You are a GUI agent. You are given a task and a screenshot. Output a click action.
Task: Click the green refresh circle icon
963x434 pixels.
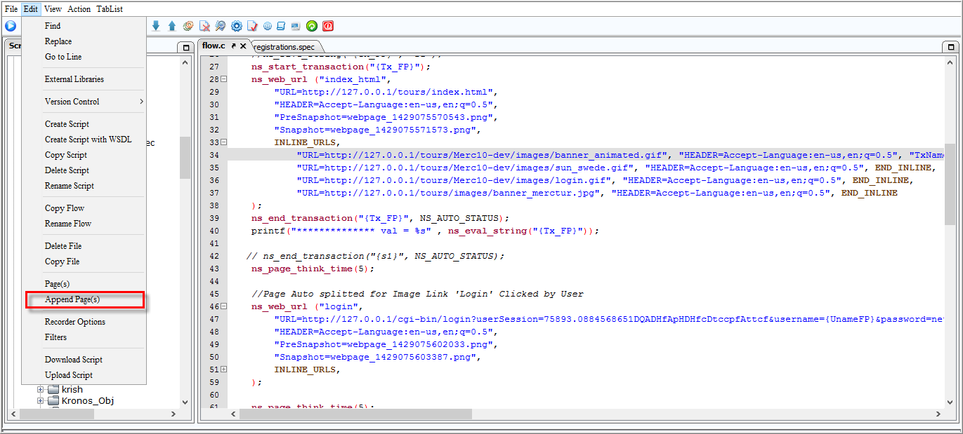(312, 26)
